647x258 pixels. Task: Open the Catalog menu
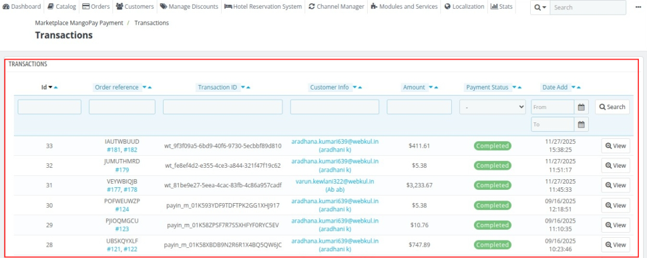(x=61, y=6)
